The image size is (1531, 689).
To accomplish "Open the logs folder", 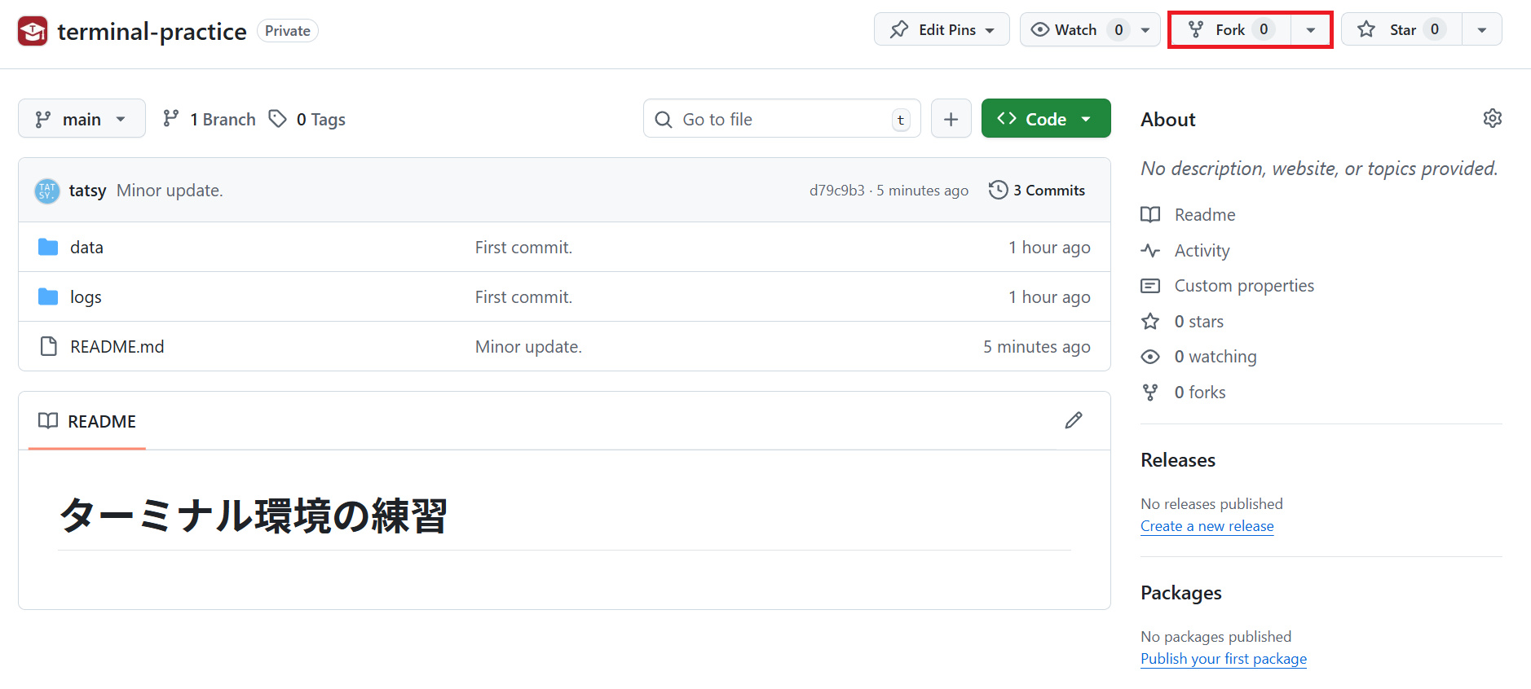I will [x=86, y=297].
